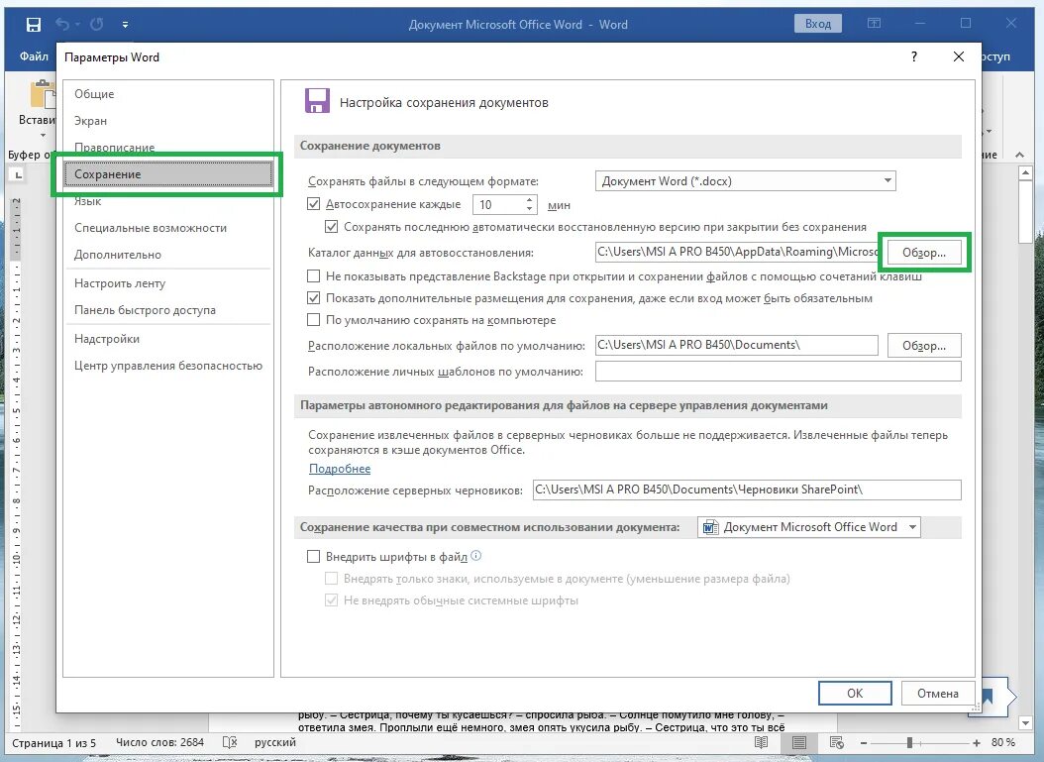The width and height of the screenshot is (1044, 762).
Task: Close the Параметры Word dialog
Action: coord(959,56)
